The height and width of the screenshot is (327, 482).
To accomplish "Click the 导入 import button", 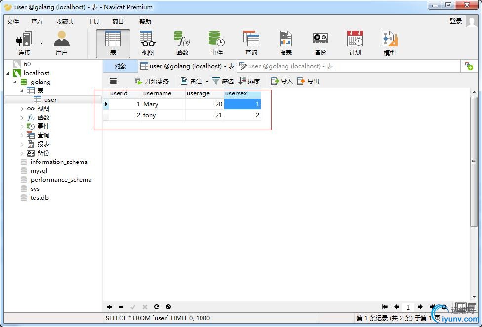I will (281, 81).
